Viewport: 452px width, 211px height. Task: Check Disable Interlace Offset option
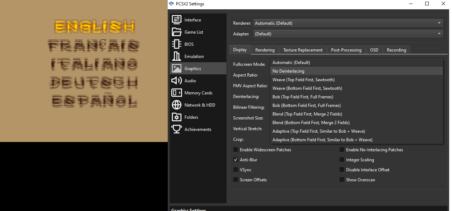click(x=342, y=170)
